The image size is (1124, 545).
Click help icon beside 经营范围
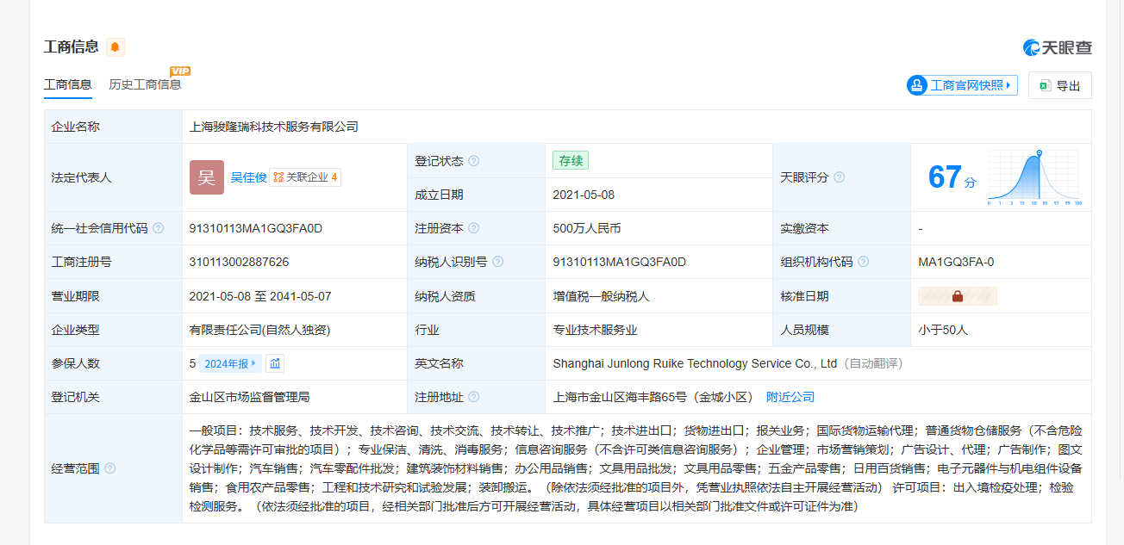coord(109,468)
